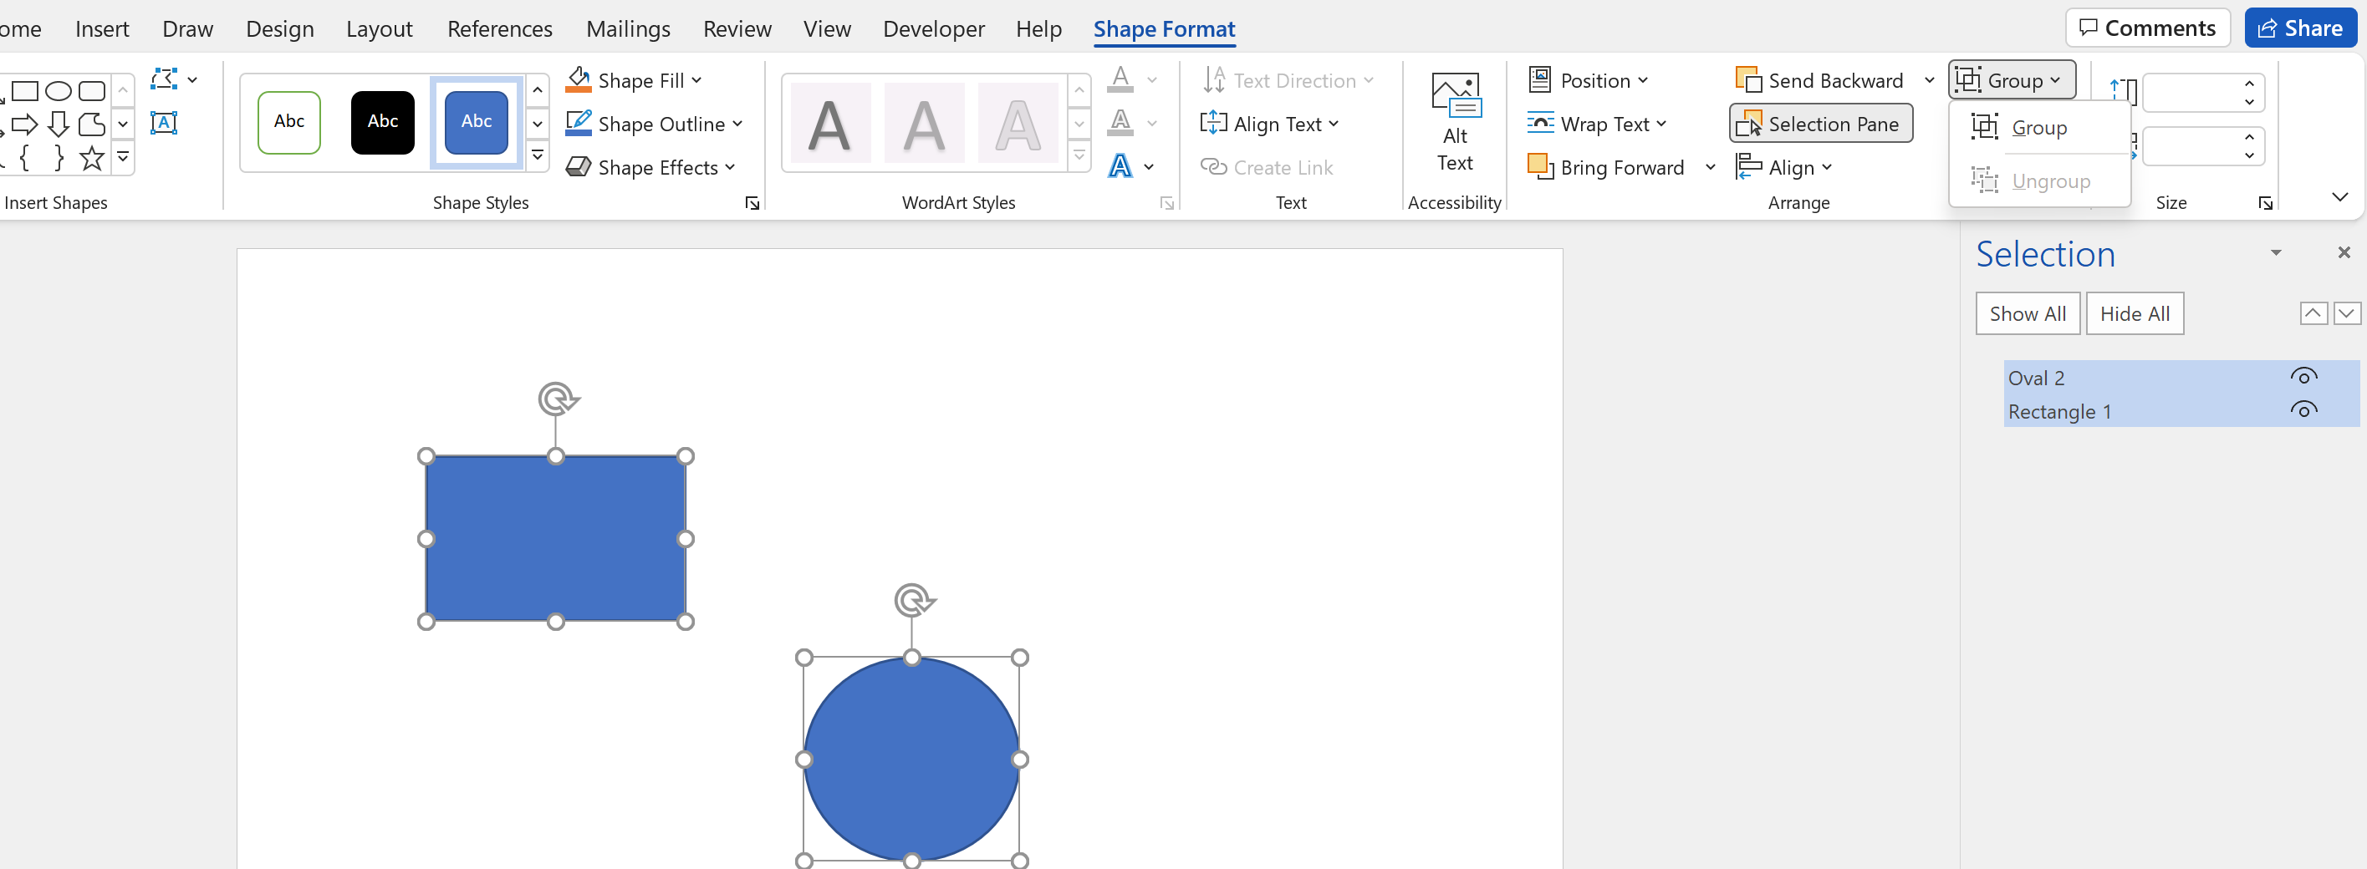Click the Edit Shape icon
Image resolution: width=2367 pixels, height=869 pixels.
166,80
